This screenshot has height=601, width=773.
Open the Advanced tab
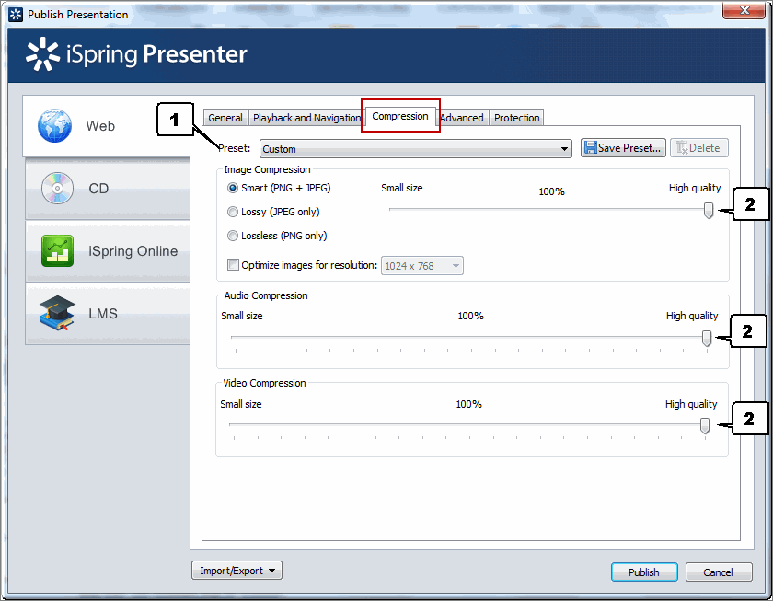click(462, 118)
